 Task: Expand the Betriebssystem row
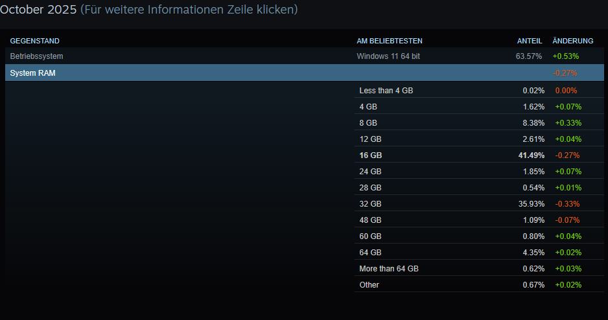point(37,56)
